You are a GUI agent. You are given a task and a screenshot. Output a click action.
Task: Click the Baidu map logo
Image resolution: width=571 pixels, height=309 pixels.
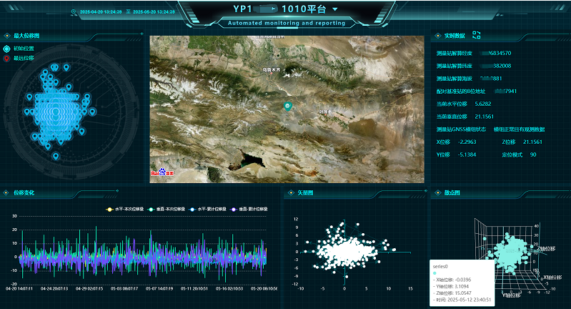point(162,172)
